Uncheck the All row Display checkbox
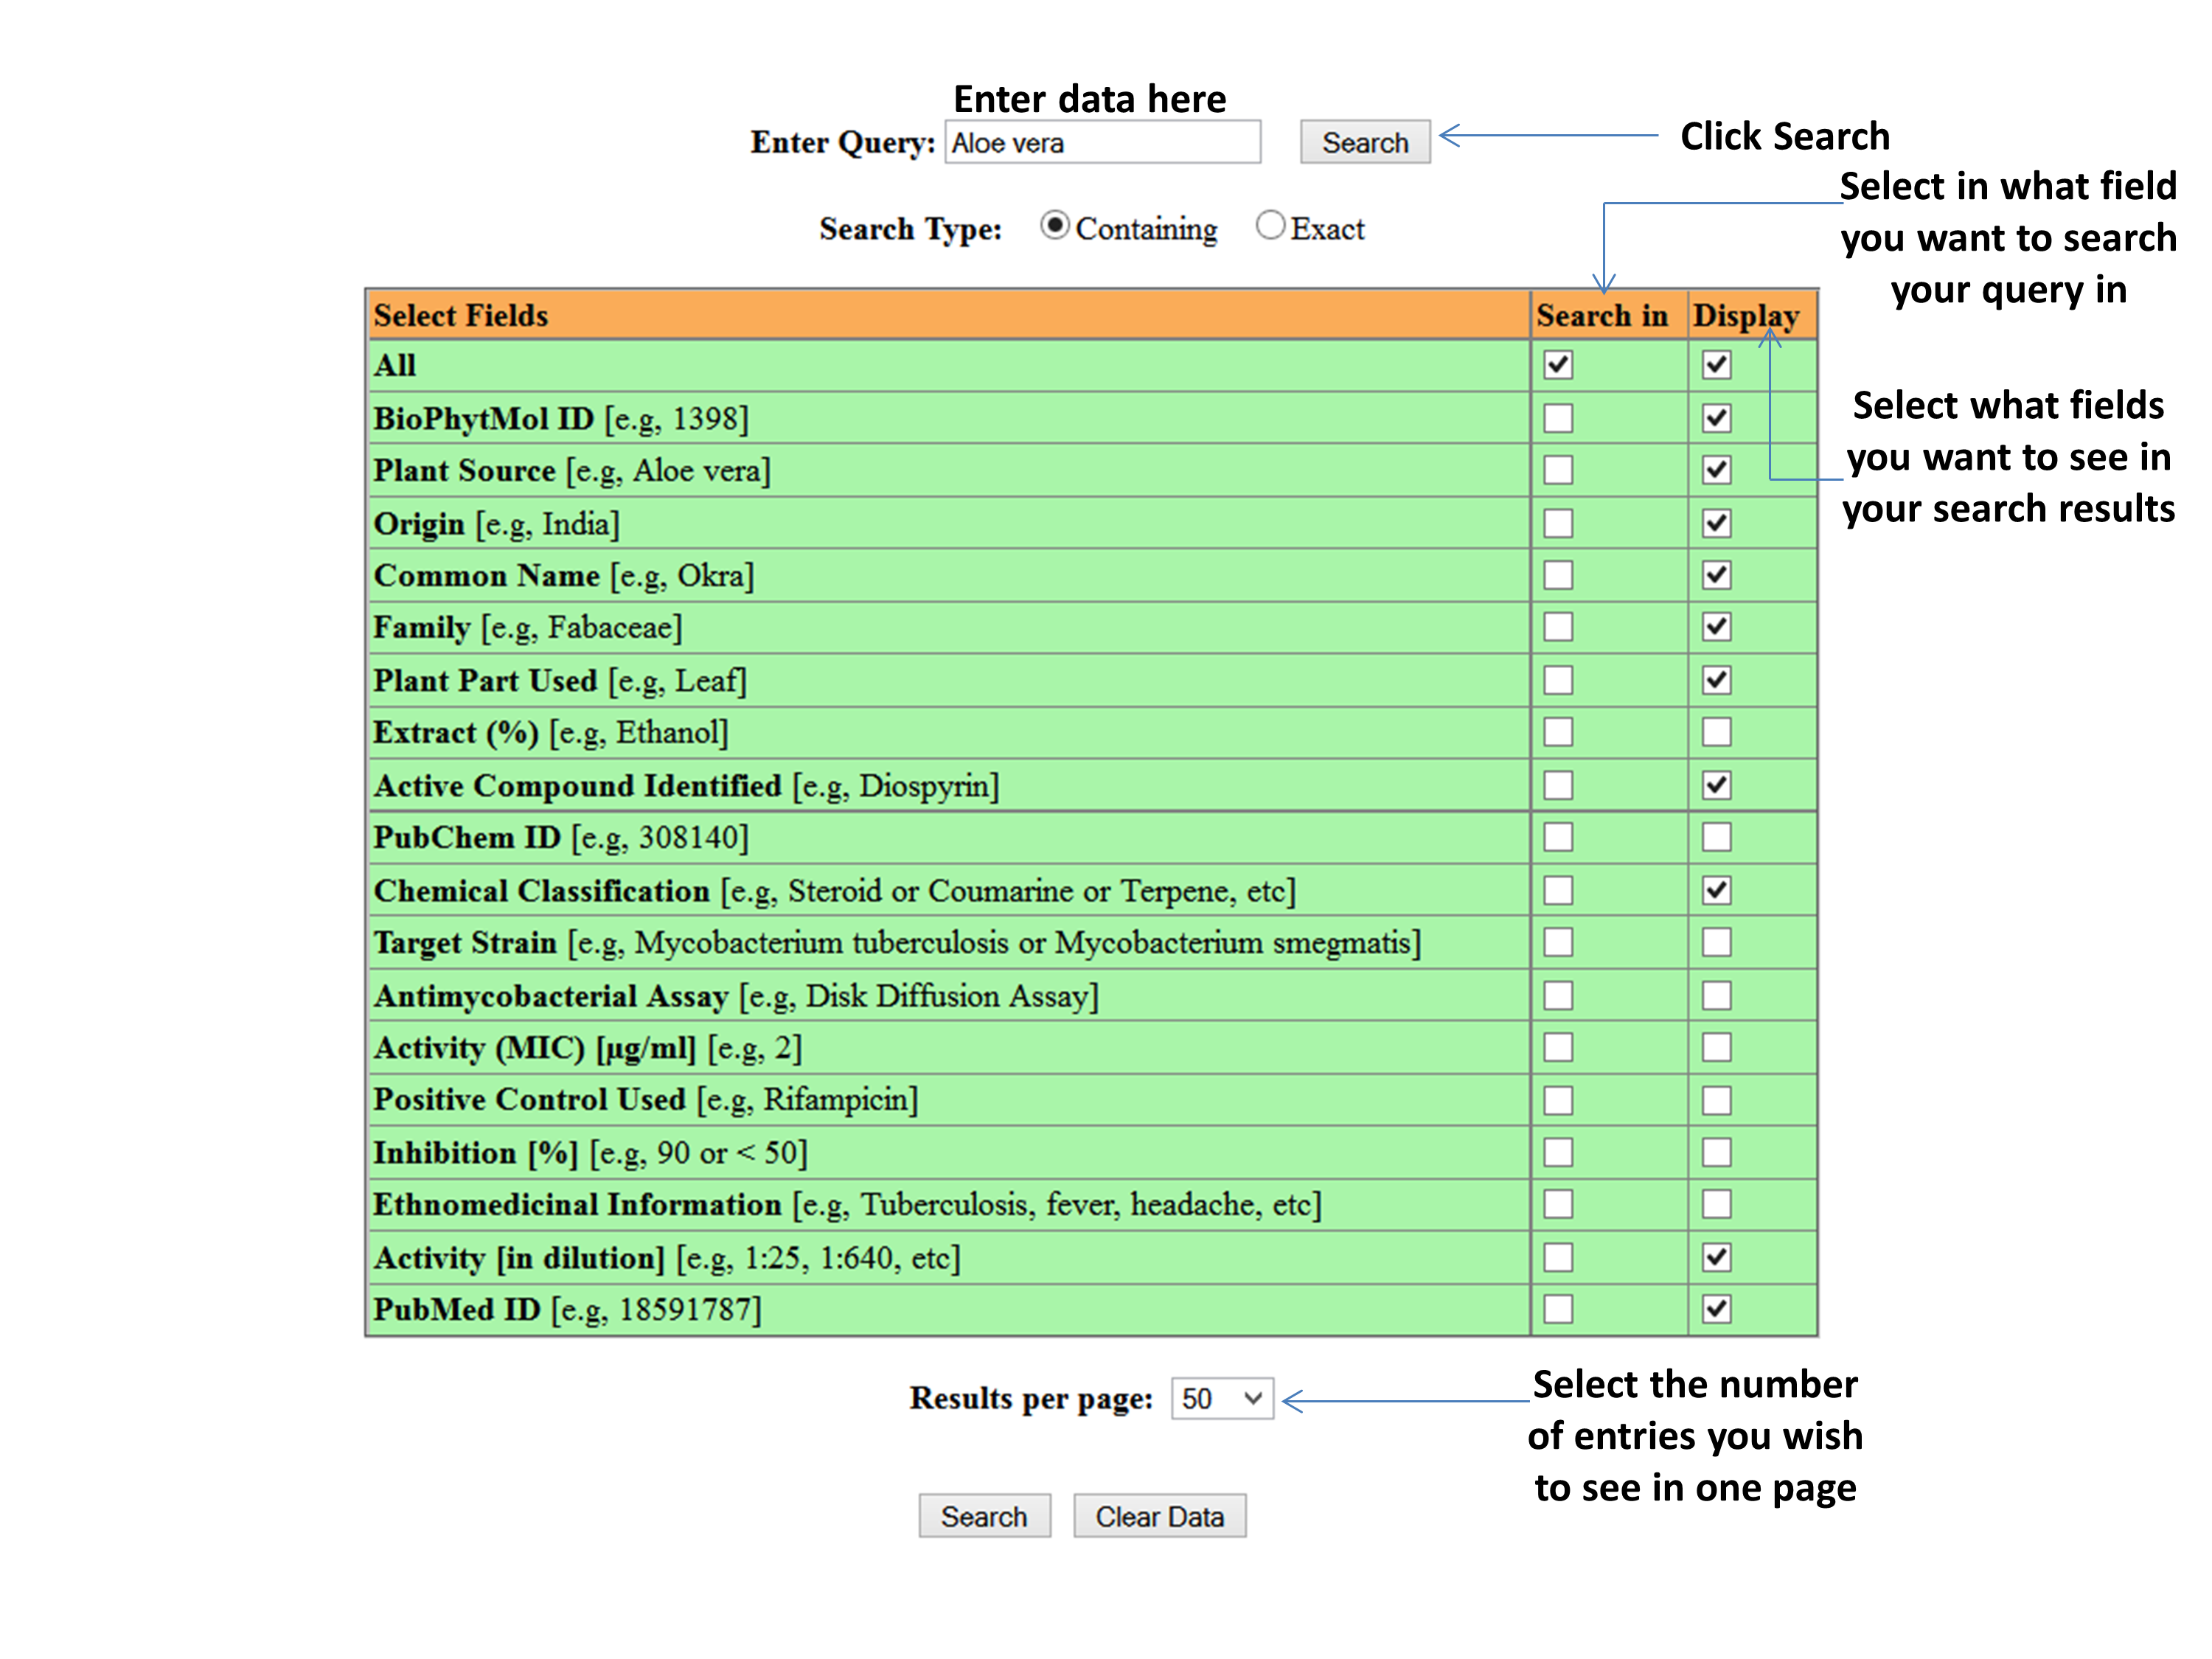Viewport: 2212px width, 1659px height. click(x=1716, y=365)
